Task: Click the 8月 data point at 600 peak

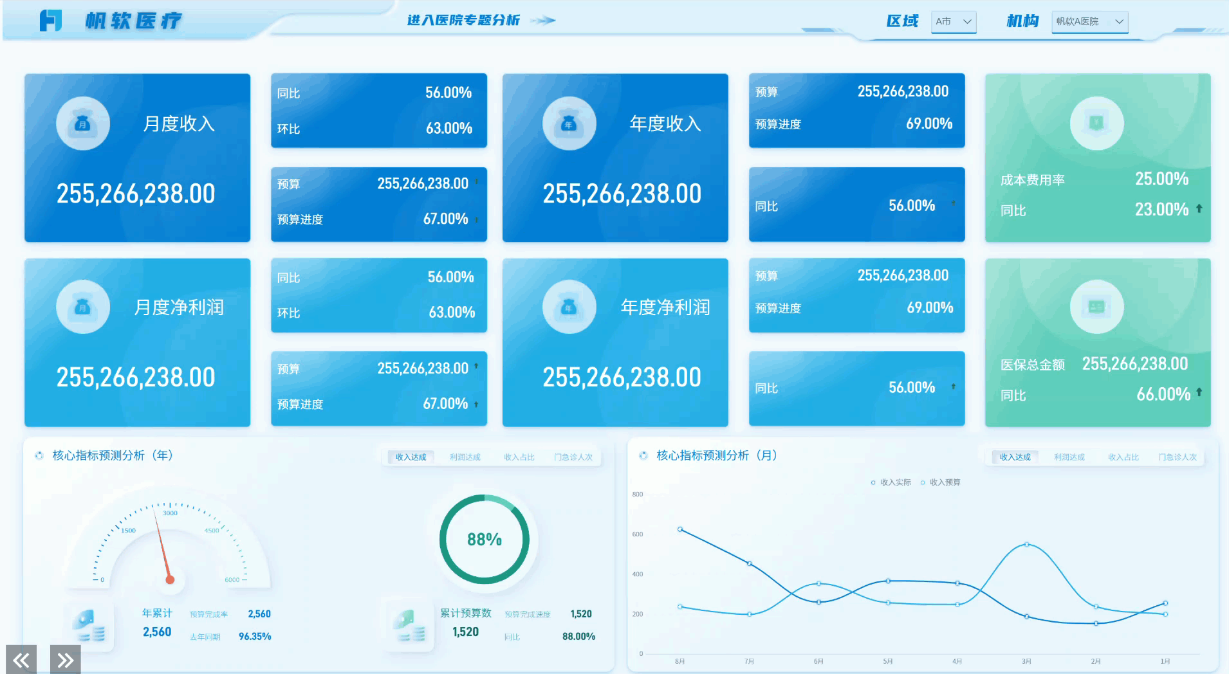Action: pyautogui.click(x=680, y=529)
